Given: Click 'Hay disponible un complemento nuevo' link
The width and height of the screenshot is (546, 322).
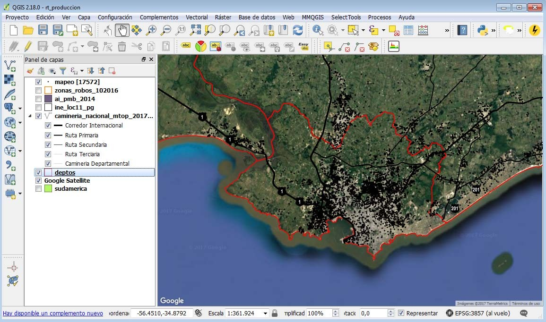Looking at the screenshot, I should (x=53, y=313).
